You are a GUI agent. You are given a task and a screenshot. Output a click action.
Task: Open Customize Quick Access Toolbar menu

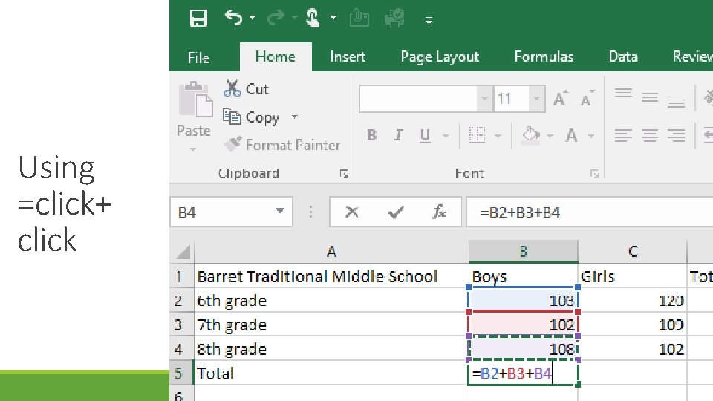tap(429, 20)
